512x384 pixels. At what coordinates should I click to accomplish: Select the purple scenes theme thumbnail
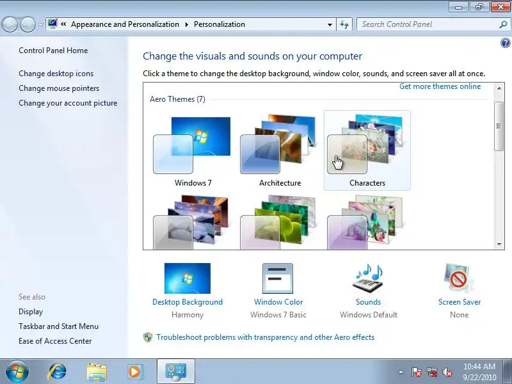365,222
